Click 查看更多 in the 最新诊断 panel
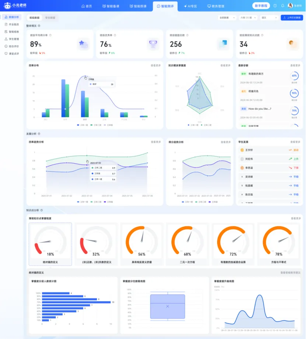Screen dimensions: 306x339 [x=295, y=66]
